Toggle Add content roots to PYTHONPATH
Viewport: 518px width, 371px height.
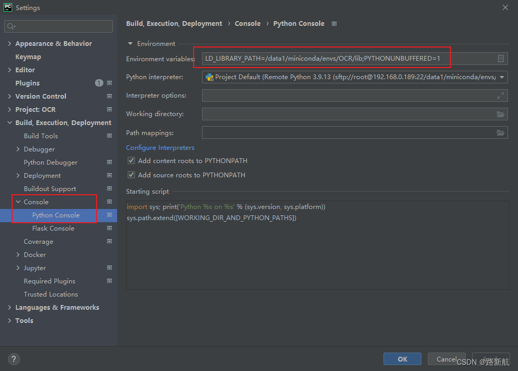click(x=131, y=160)
